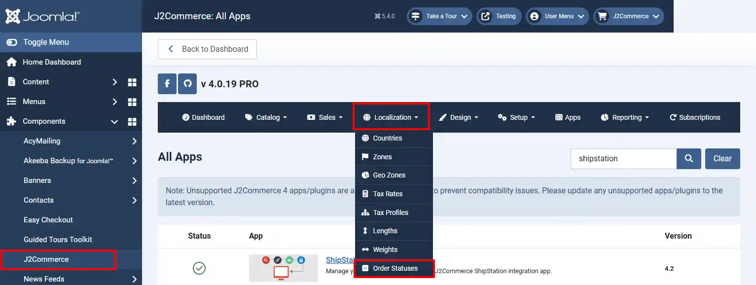Select Geo Zones from dropdown
Screen dimensions: 756x285
tap(394, 175)
